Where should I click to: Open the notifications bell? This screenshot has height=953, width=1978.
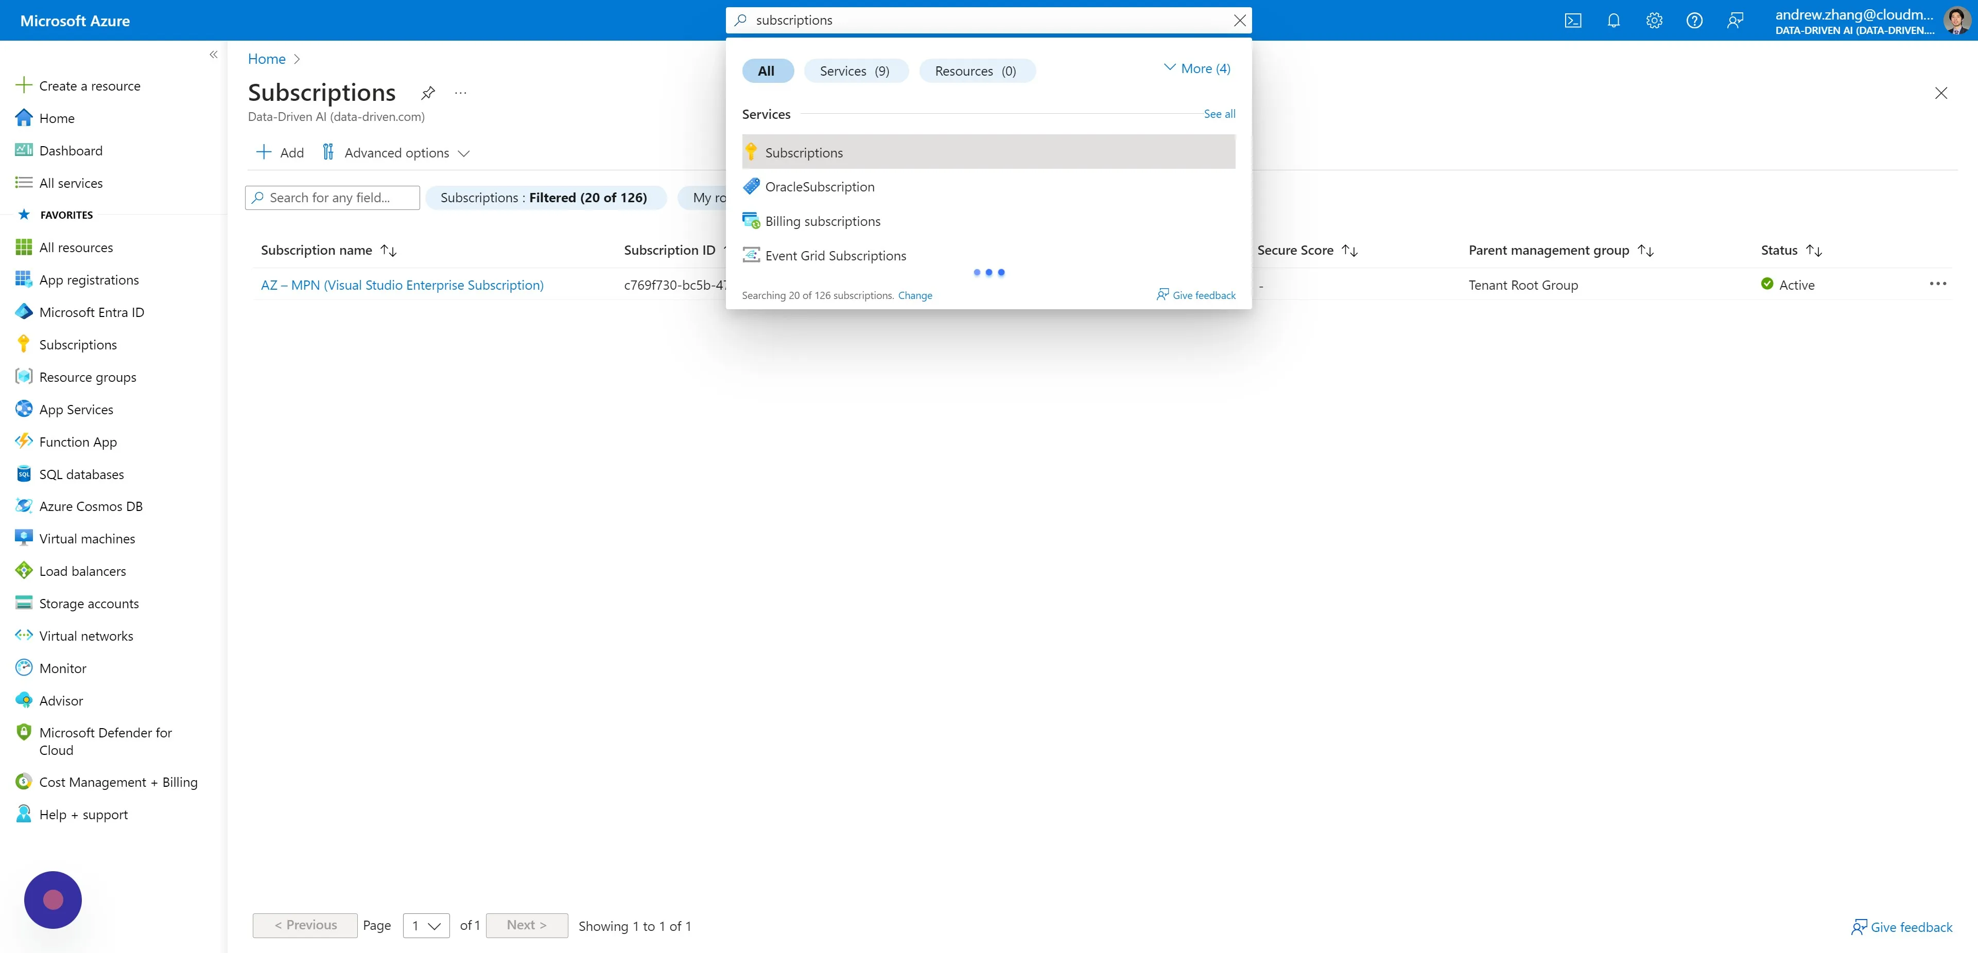coord(1613,21)
